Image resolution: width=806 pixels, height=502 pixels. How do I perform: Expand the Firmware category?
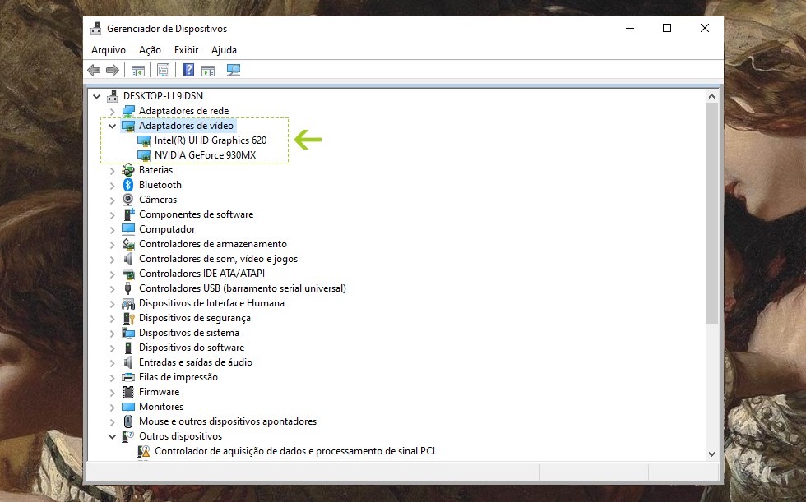coord(113,392)
